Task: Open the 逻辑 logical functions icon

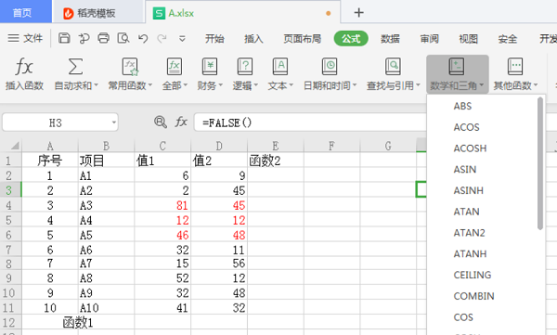Action: click(245, 67)
